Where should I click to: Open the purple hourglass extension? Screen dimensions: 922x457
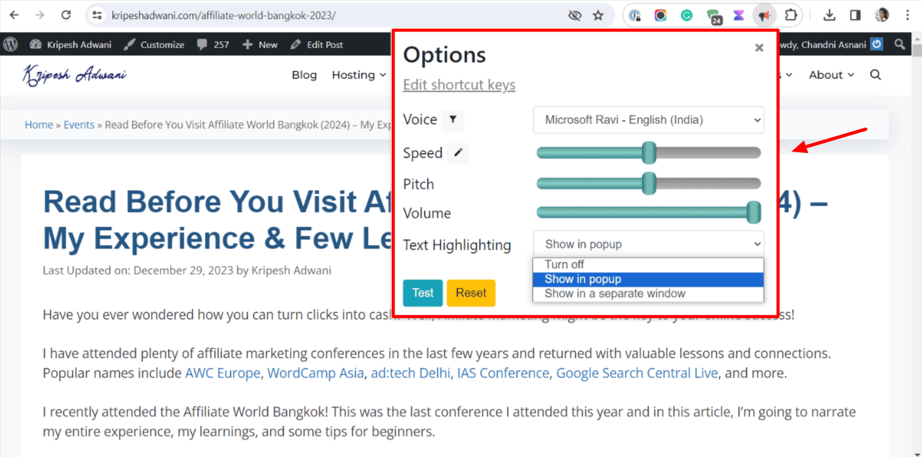(x=739, y=15)
